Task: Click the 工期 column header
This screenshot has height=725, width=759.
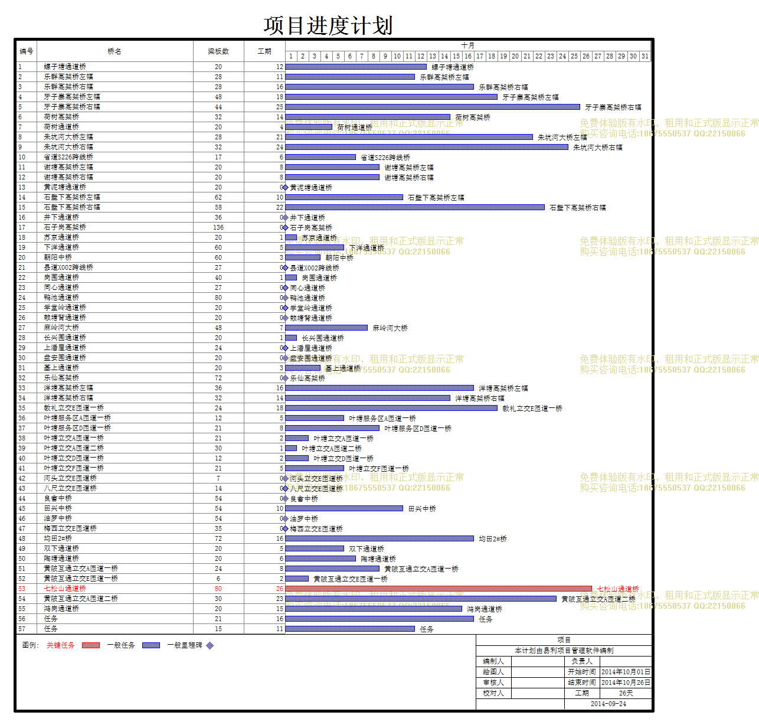Action: (x=264, y=51)
